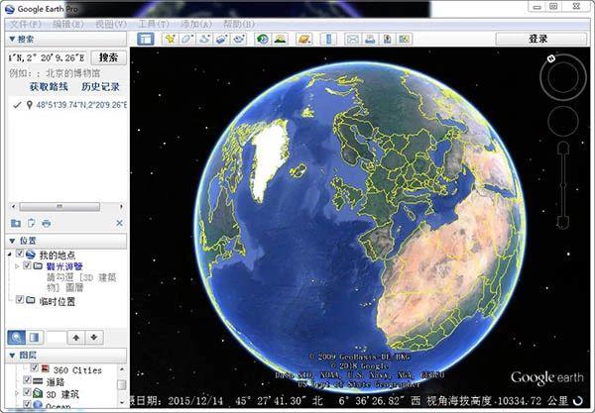Viewport: 595px width, 413px height.
Task: Move selected place up with arrow
Action: coord(76,337)
